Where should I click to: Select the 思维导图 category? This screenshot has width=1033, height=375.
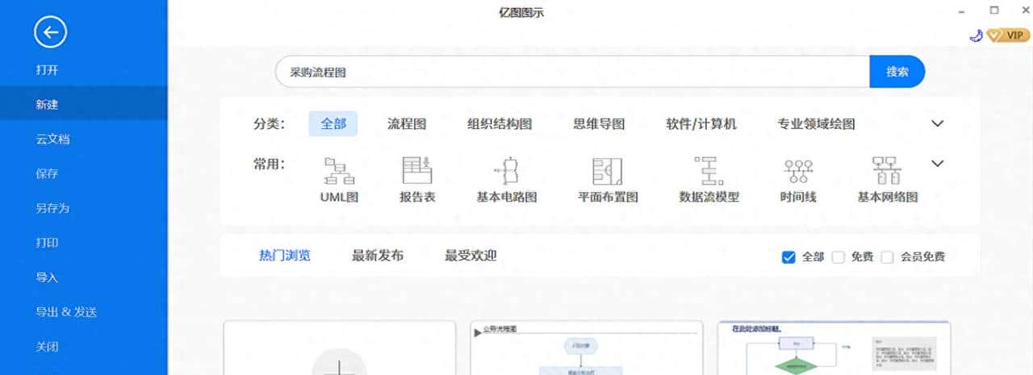599,124
